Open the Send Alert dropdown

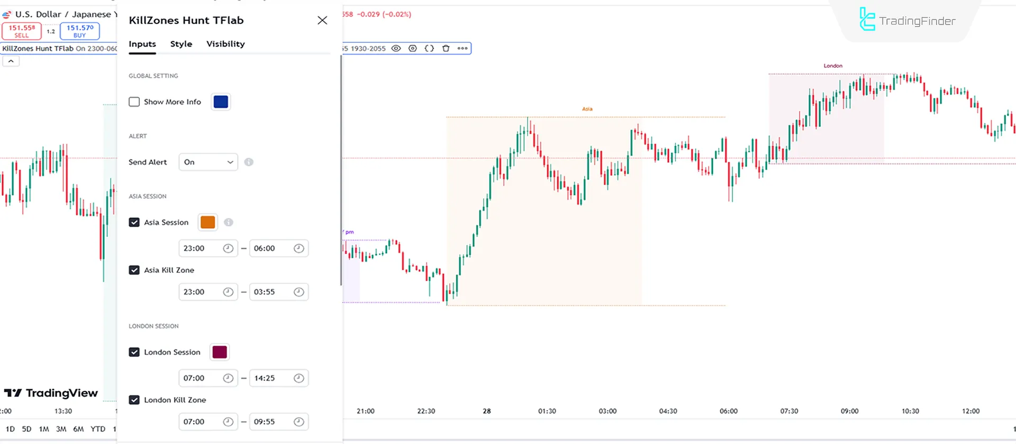tap(208, 162)
